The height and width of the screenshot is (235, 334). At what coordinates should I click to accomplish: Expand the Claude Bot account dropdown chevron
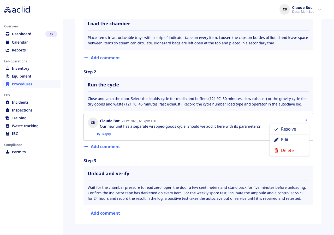319,10
